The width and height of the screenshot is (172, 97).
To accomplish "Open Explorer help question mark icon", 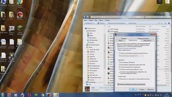I will [169, 23].
